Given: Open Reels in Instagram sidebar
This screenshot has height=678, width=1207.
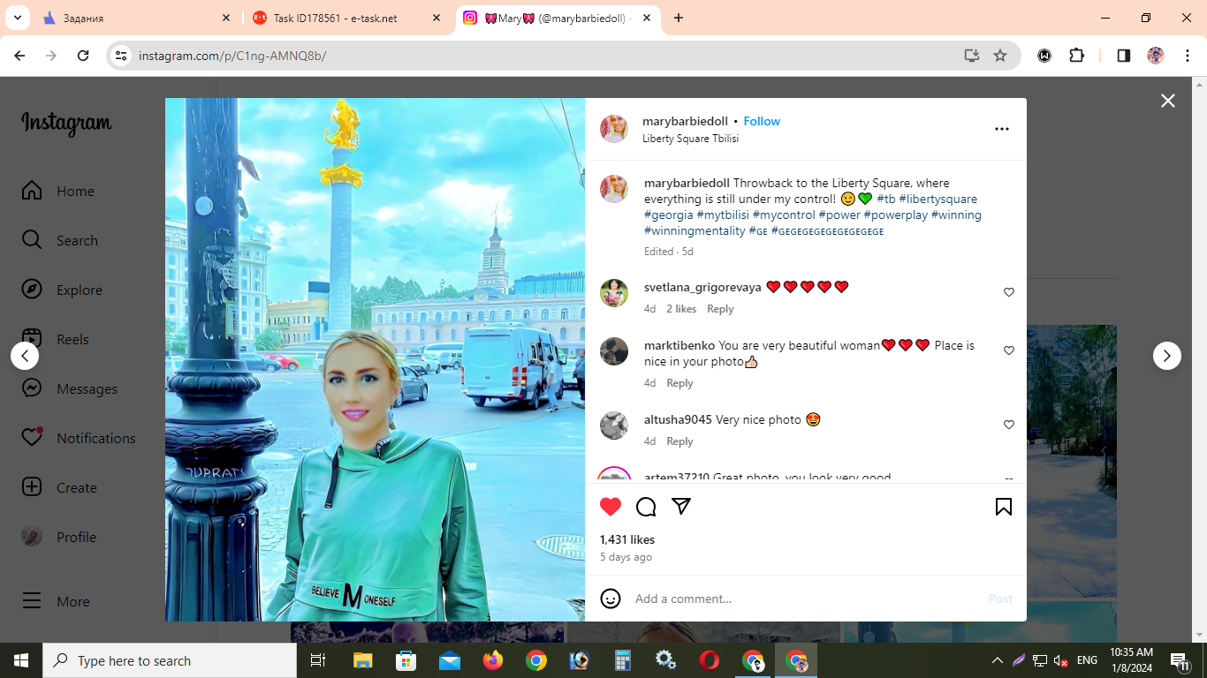Looking at the screenshot, I should pyautogui.click(x=56, y=339).
